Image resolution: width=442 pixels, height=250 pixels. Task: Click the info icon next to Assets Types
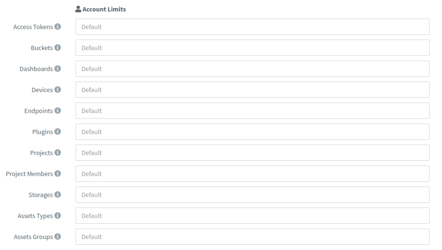point(58,216)
